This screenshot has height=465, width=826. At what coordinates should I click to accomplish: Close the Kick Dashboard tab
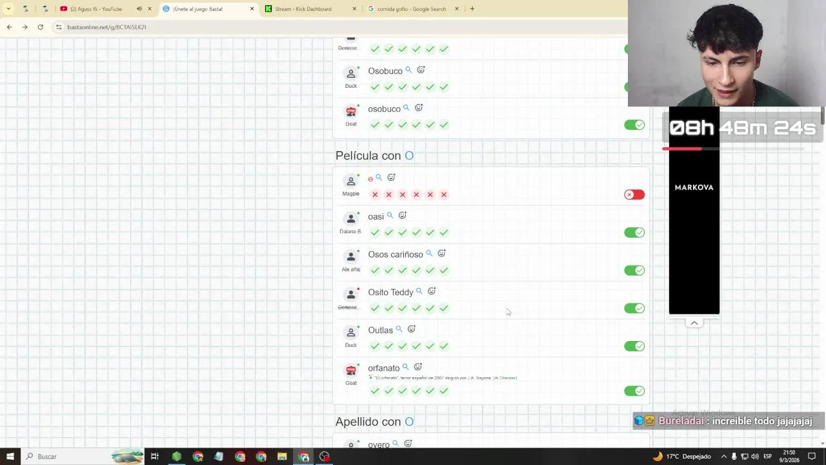(354, 9)
